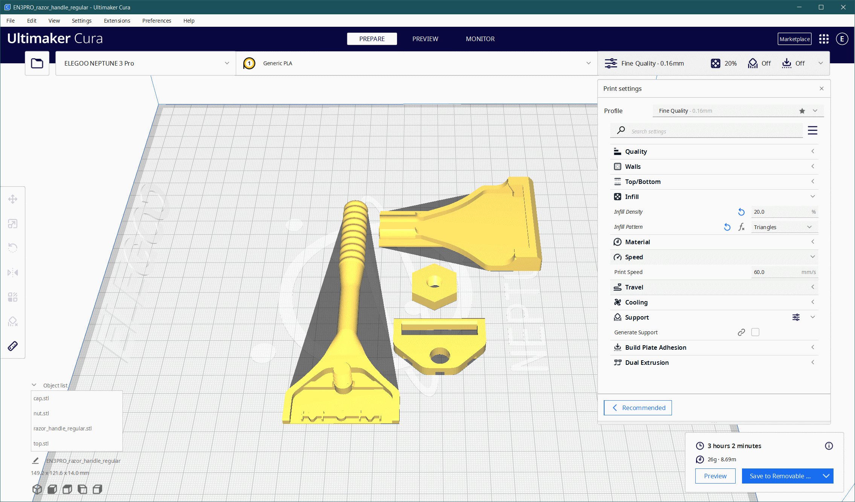Open the View menu
The height and width of the screenshot is (502, 855).
(x=54, y=21)
